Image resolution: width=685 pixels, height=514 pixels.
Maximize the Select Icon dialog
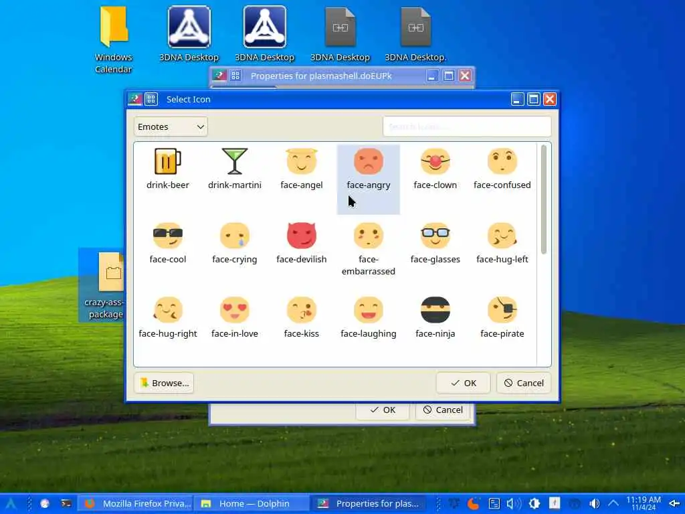click(x=533, y=99)
